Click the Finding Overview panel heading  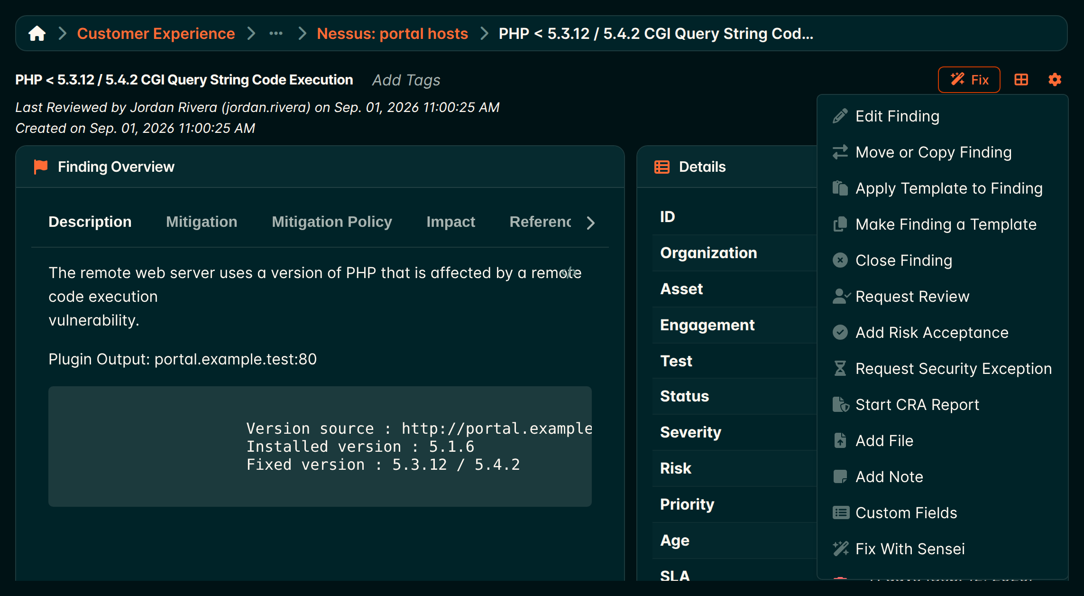[116, 167]
